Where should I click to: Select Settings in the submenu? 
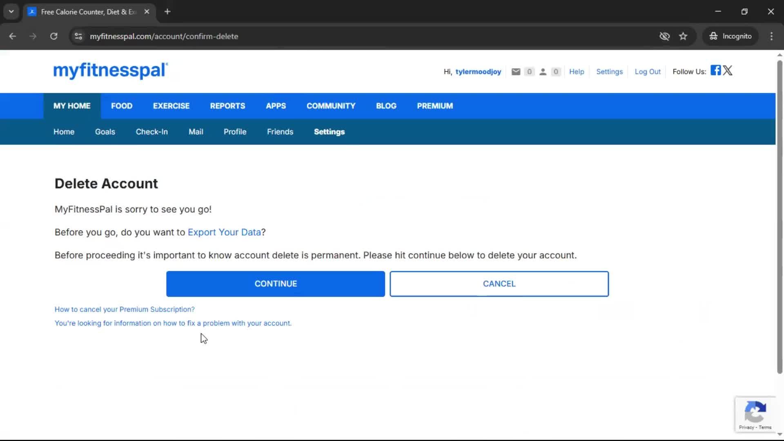(329, 132)
